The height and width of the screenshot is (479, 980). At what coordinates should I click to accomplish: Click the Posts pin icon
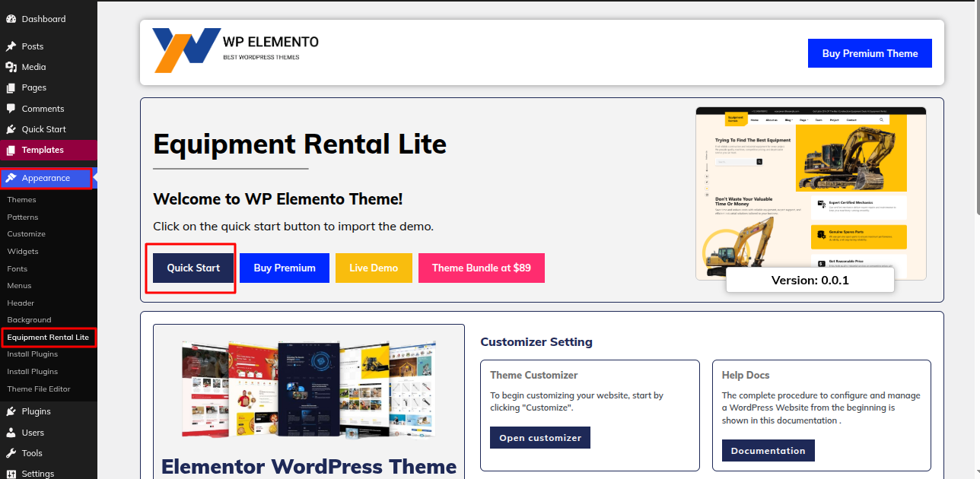tap(11, 46)
